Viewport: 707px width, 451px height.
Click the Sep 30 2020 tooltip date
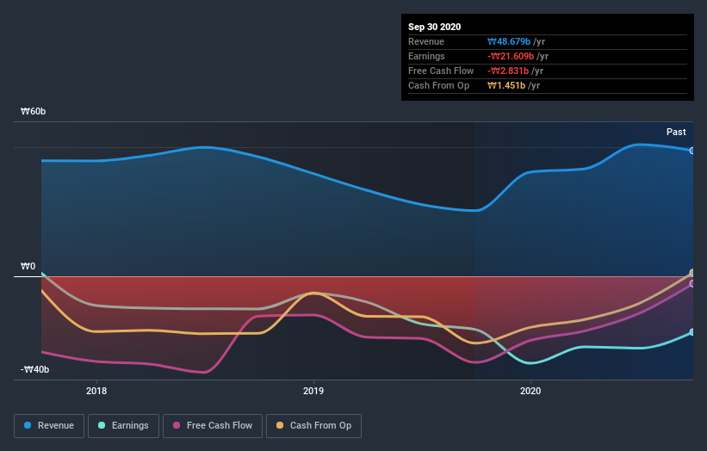click(x=434, y=27)
